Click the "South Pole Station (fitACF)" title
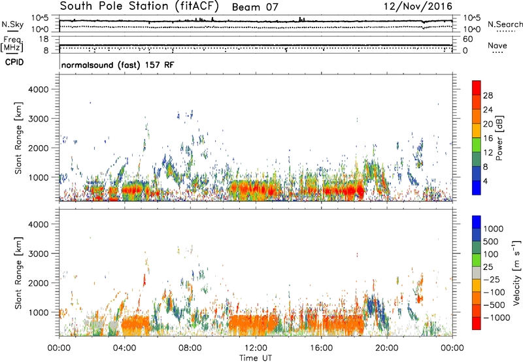Image resolution: width=523 pixels, height=362 pixels. [x=139, y=7]
